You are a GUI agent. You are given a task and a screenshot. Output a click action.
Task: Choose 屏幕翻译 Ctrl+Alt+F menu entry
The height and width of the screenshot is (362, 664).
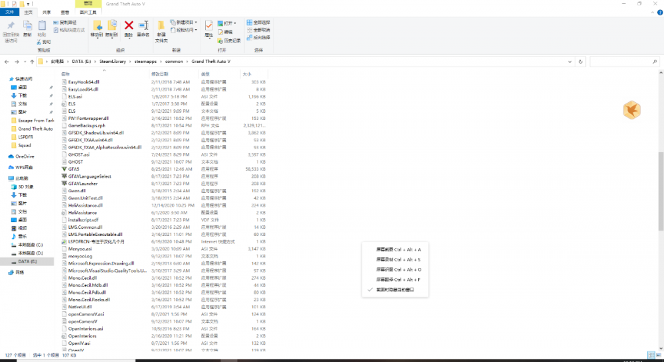[x=394, y=280]
